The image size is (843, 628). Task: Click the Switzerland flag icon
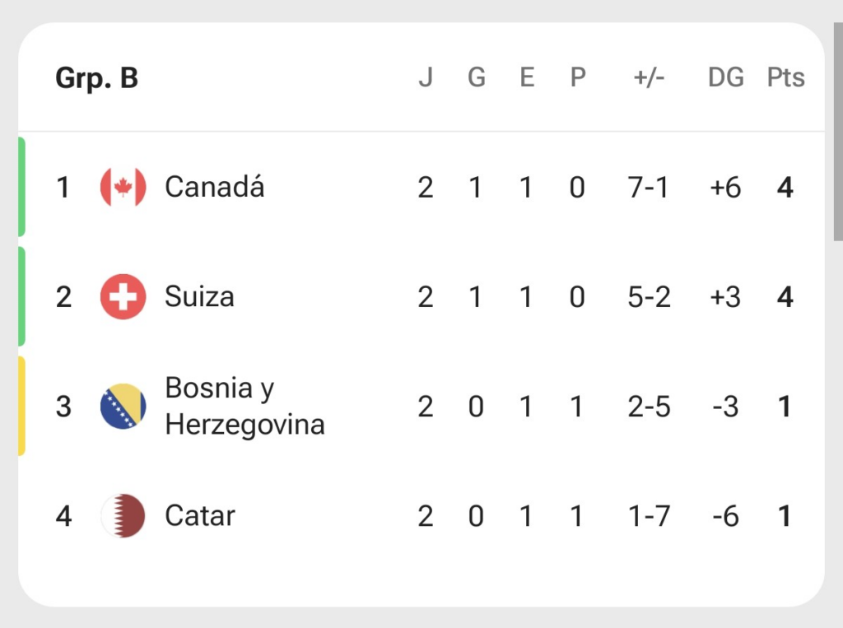click(123, 297)
